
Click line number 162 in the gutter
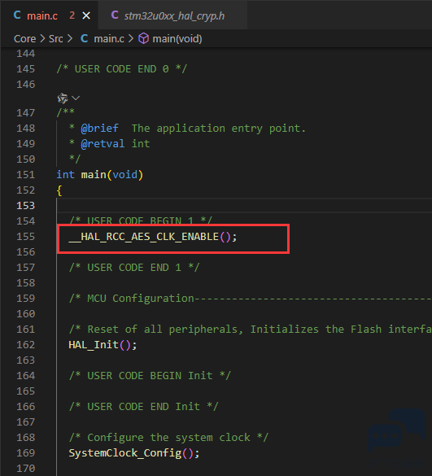click(x=26, y=345)
